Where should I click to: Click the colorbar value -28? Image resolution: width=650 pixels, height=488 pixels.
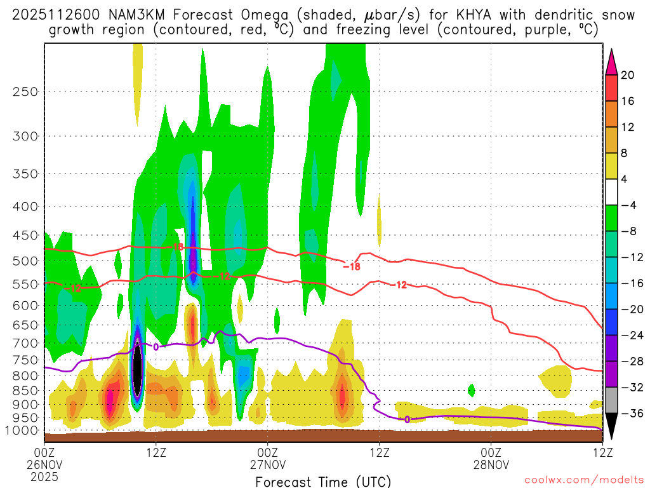tap(632, 361)
